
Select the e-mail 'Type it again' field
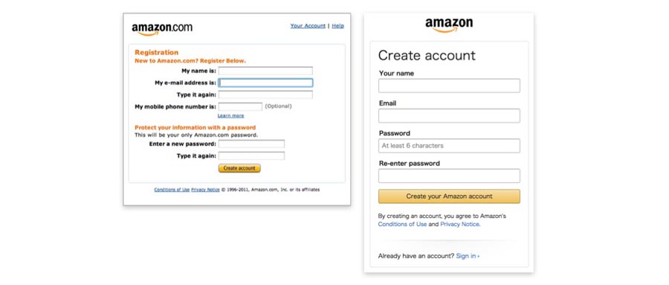[x=265, y=95]
